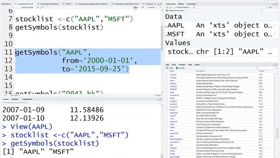Load workspace via open-folder icon in Environment
The image size is (280, 158).
coord(167,7)
